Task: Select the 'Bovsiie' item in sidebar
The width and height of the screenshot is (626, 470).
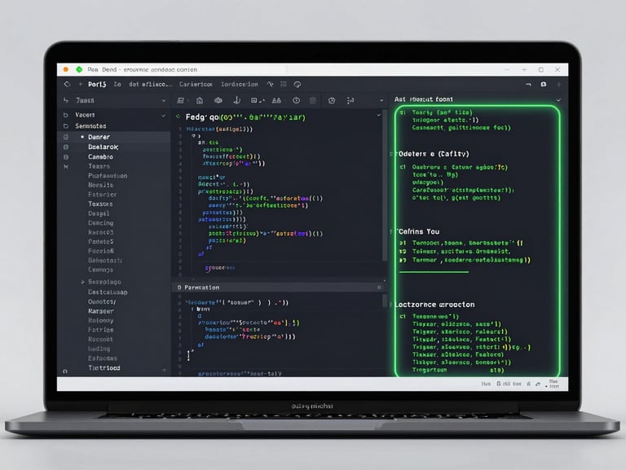Action: (100, 185)
